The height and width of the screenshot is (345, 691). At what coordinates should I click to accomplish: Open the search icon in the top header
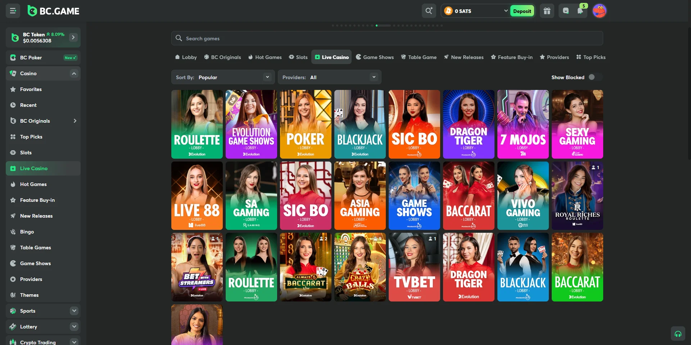[x=429, y=11]
